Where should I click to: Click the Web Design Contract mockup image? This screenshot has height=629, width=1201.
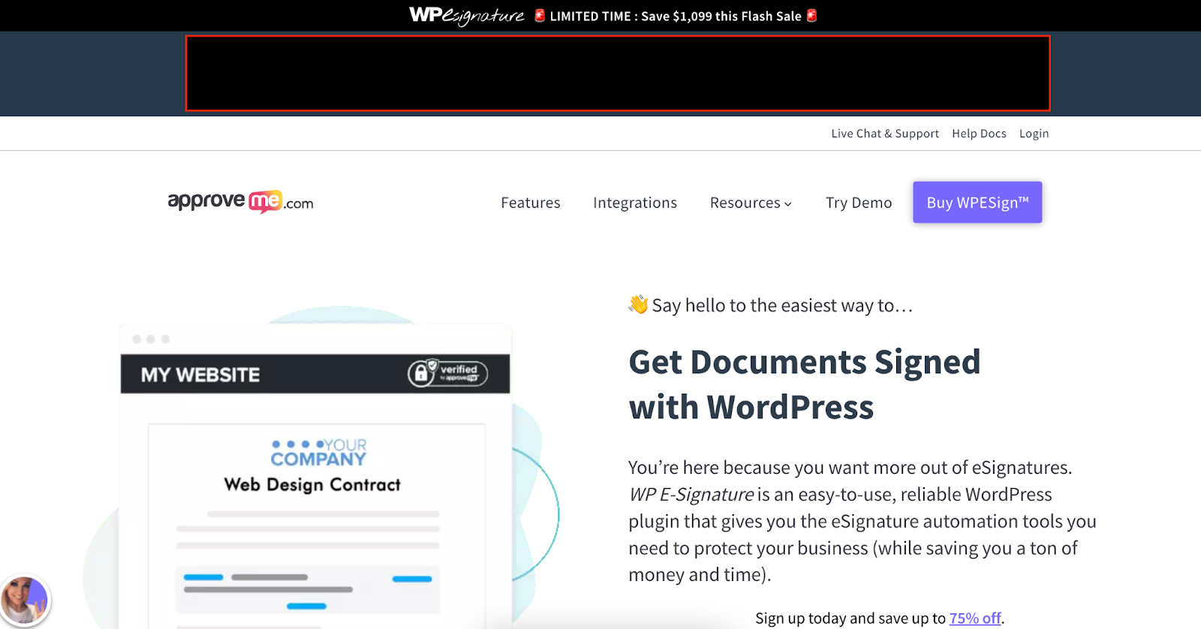pos(316,475)
